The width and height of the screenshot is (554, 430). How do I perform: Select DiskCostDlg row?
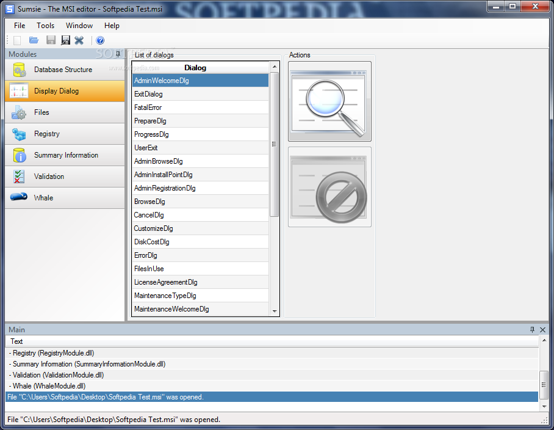click(x=200, y=242)
